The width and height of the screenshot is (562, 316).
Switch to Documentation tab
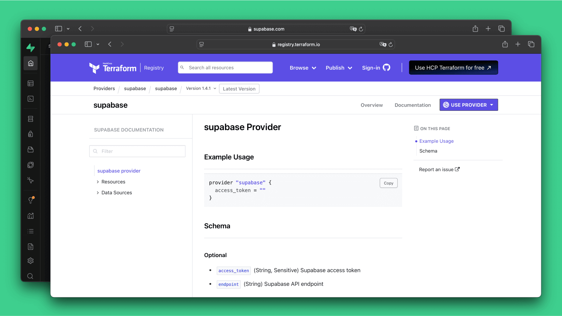tap(413, 105)
